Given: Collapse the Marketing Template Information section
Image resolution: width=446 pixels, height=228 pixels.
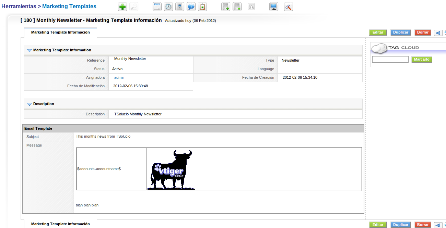Looking at the screenshot, I should [x=30, y=50].
